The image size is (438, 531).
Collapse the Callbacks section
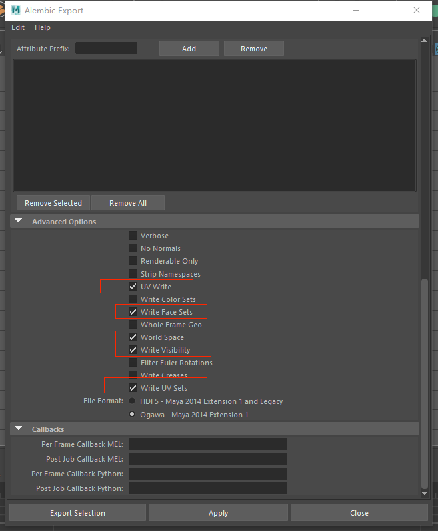(19, 429)
